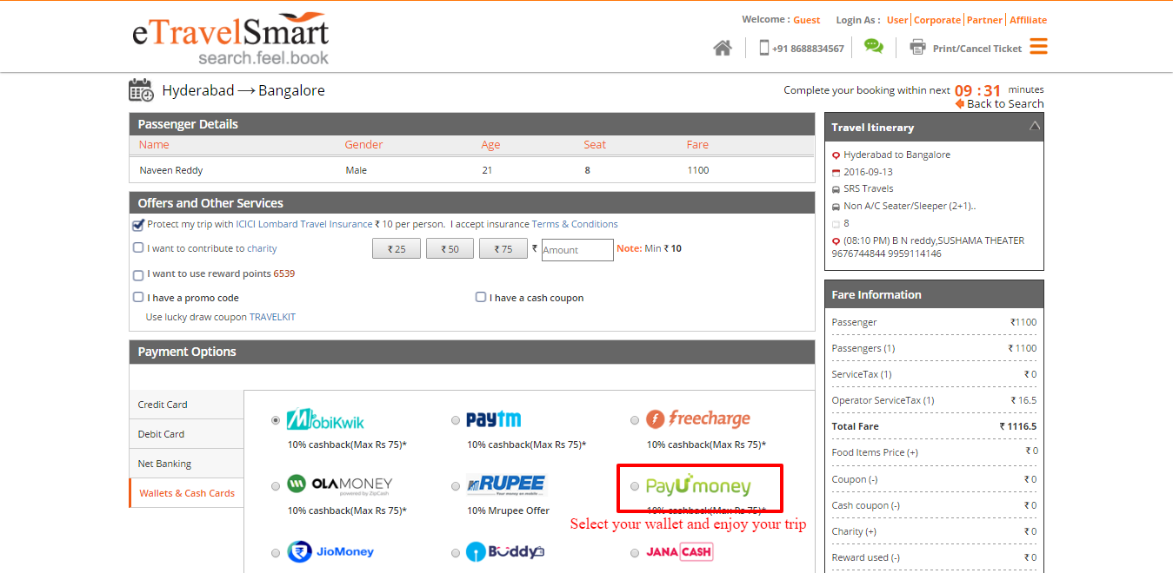Select the Paytm radio button

coord(456,420)
